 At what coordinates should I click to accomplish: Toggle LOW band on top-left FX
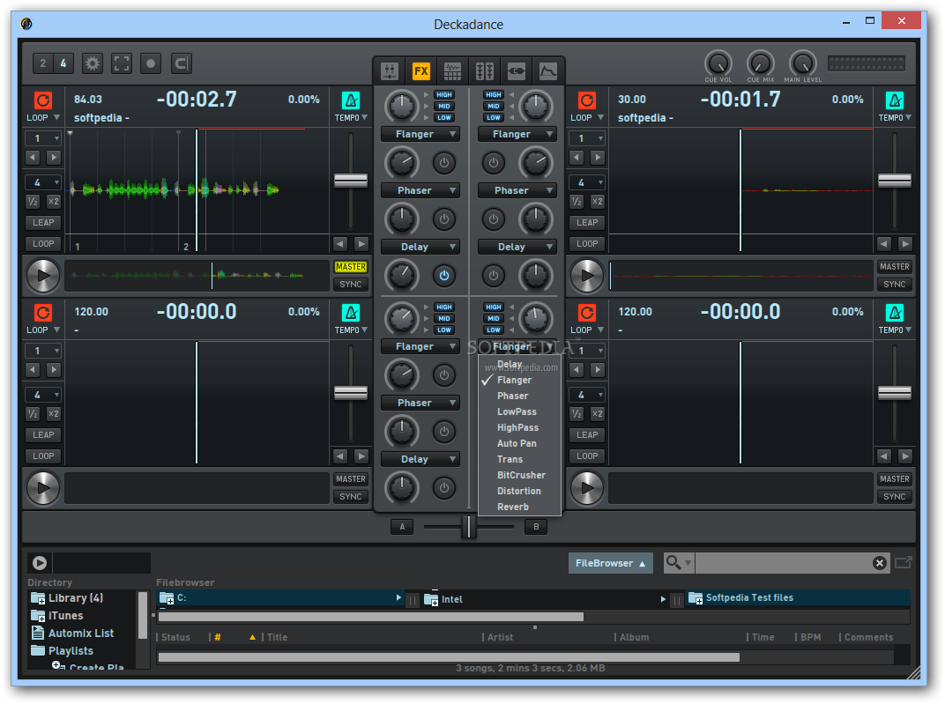click(x=444, y=117)
